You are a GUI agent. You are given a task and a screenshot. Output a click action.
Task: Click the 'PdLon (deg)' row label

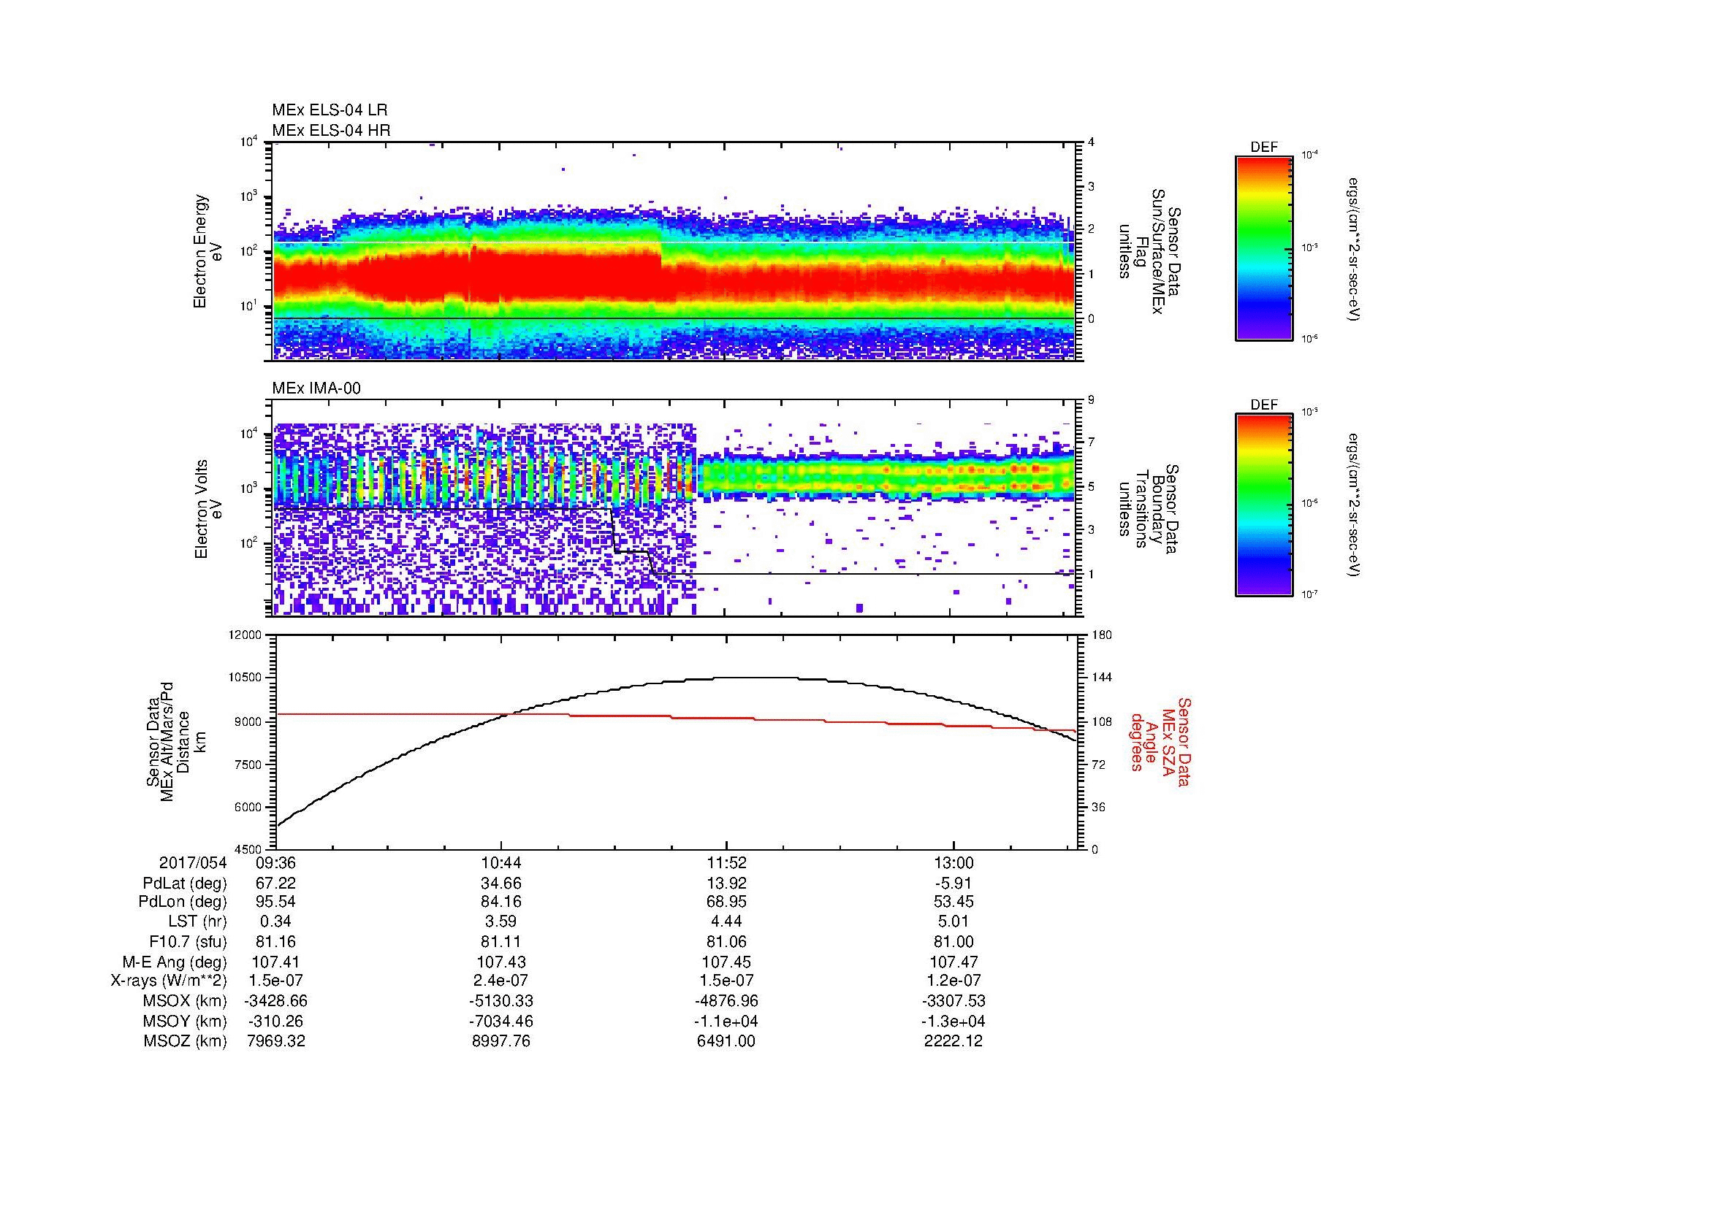click(x=183, y=902)
